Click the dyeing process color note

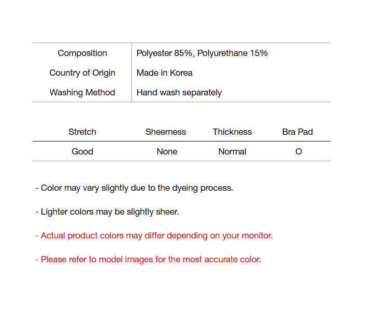[134, 188]
